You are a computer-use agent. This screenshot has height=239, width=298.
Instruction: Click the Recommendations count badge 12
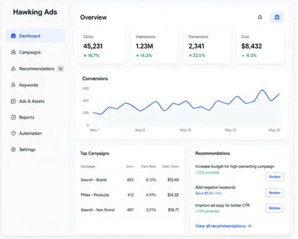60,68
